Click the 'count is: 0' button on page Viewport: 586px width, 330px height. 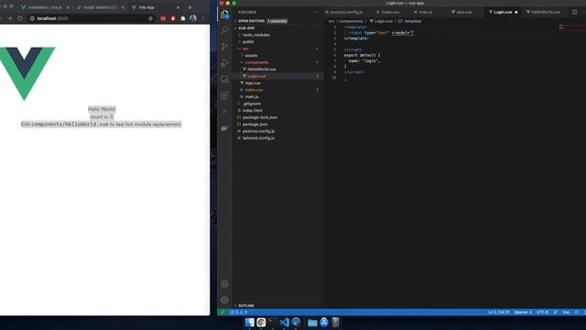pyautogui.click(x=102, y=116)
